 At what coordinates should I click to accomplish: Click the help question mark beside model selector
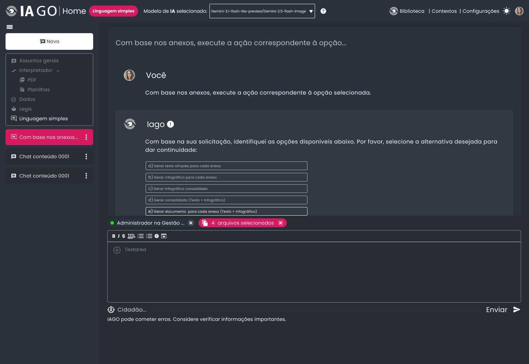pyautogui.click(x=323, y=11)
